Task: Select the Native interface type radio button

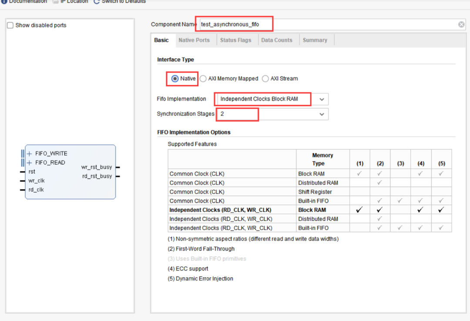Action: click(175, 79)
